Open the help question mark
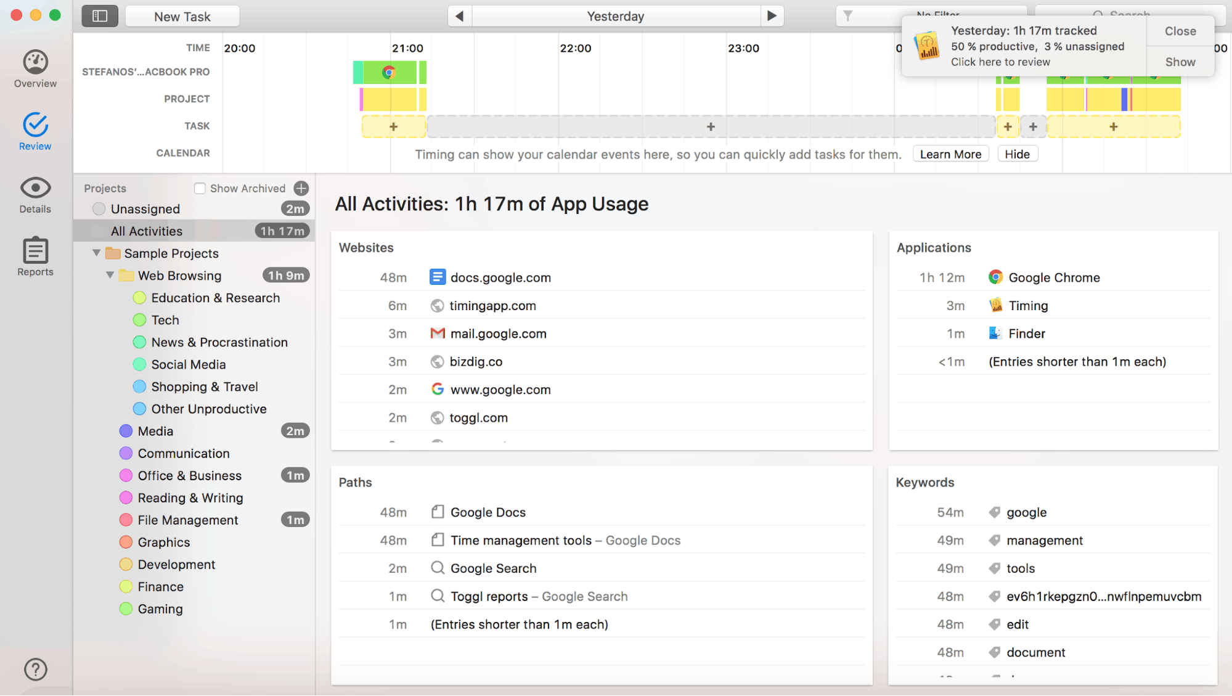Image resolution: width=1232 pixels, height=696 pixels. (36, 669)
